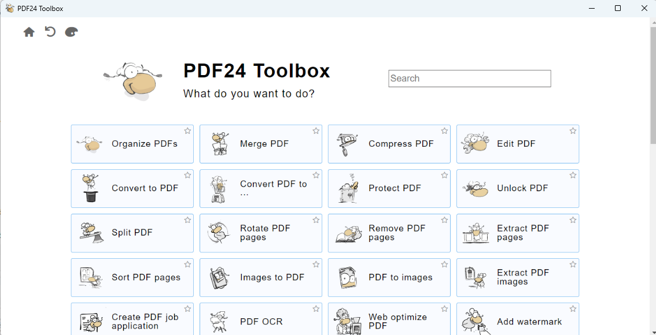Maximize the PDF24 Toolbox window
The image size is (656, 335).
coord(617,8)
